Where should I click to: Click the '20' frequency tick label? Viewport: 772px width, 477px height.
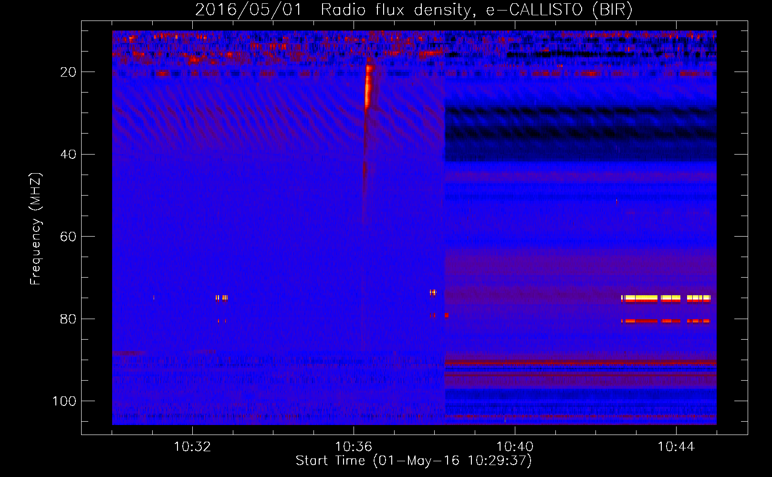68,72
